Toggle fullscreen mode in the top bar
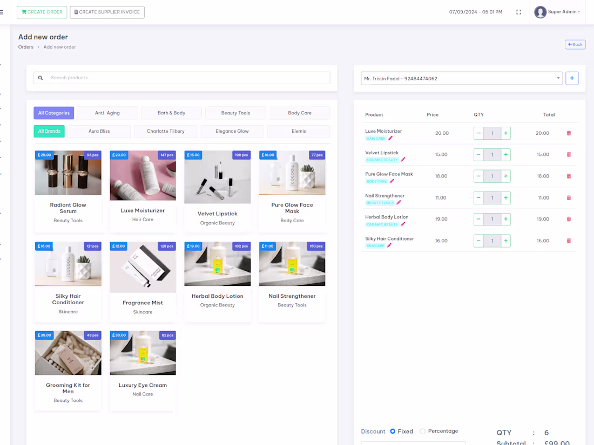 (518, 11)
